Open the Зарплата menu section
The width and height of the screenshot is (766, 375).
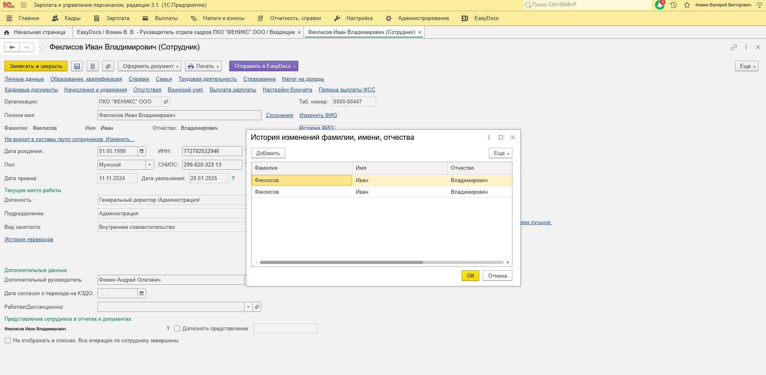point(117,18)
